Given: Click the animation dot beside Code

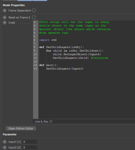Looking at the screenshot, I should pyautogui.click(x=5, y=23).
